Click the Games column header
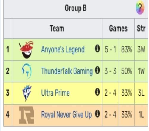The width and height of the screenshot is (149, 131). [118, 29]
